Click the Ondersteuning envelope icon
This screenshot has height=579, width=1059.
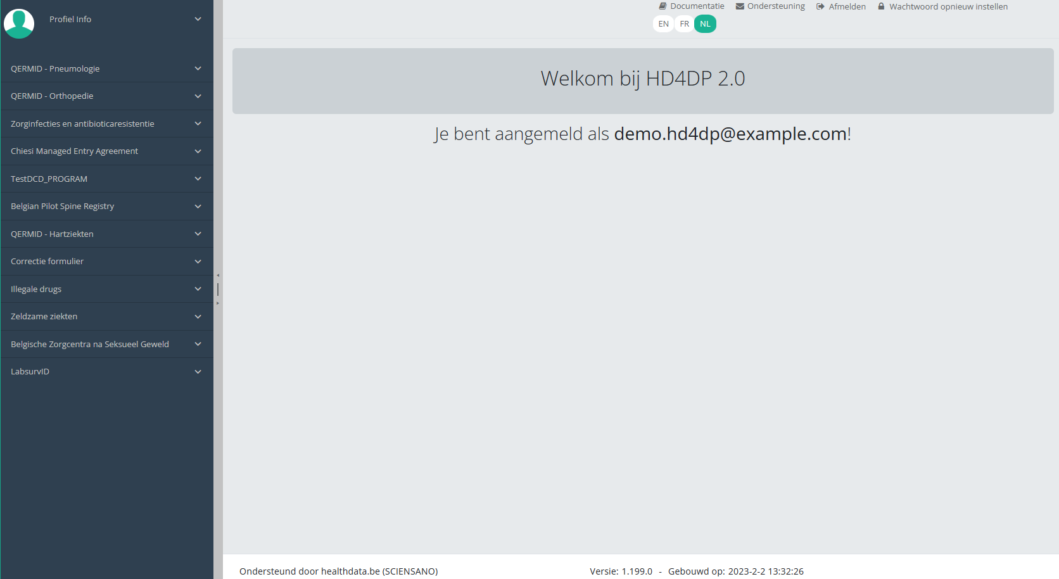point(740,6)
